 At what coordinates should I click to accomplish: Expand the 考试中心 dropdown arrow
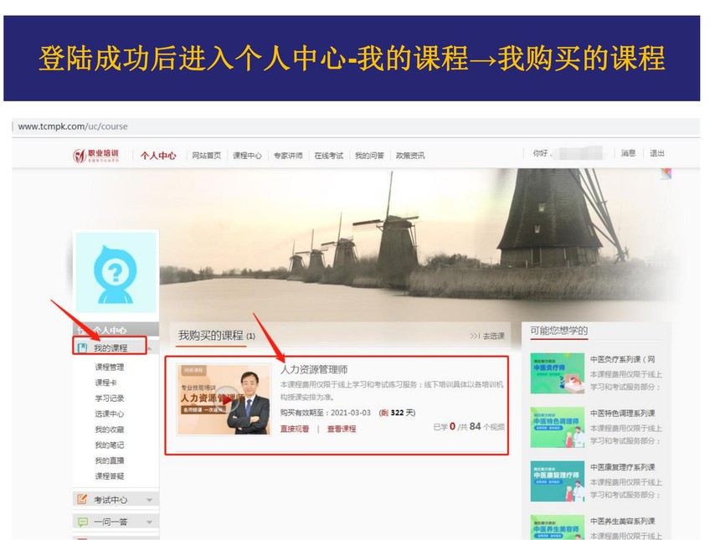tap(149, 500)
